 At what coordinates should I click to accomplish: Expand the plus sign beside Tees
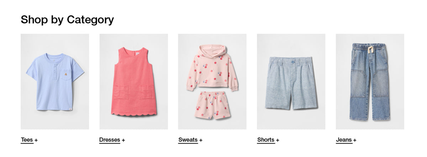[36, 140]
